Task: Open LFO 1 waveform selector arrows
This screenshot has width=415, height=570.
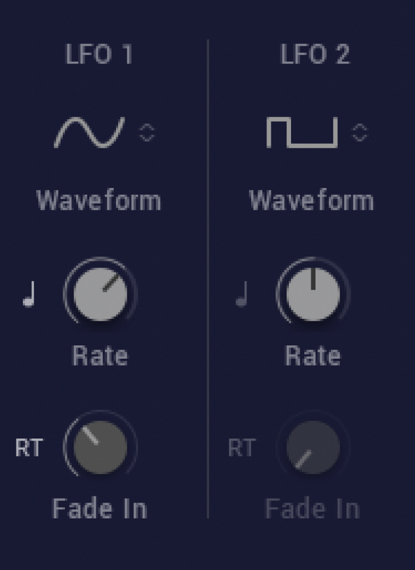Action: (x=147, y=133)
